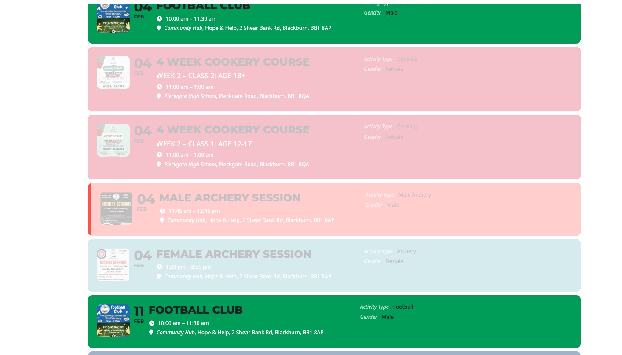
Task: Open Week 2 Class 2: Age 18+ subtitle
Action: coord(201,76)
